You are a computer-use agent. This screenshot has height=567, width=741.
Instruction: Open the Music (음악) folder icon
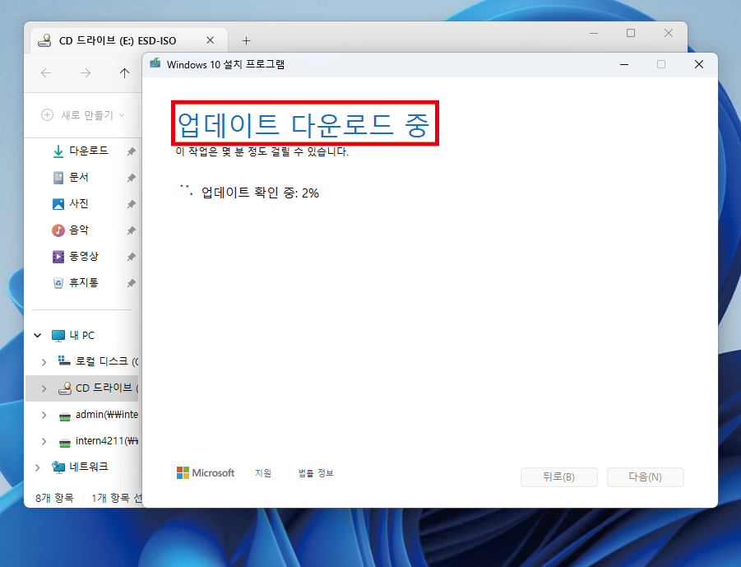click(58, 230)
